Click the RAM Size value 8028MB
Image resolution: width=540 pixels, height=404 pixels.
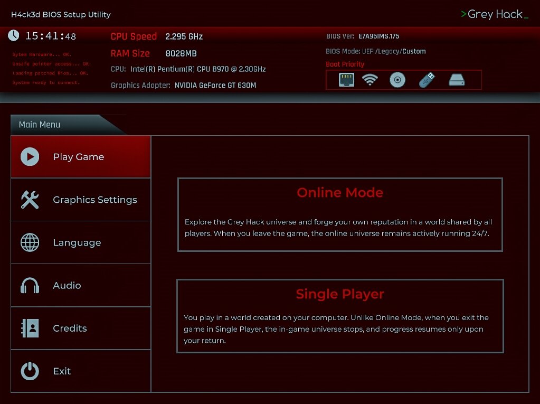tap(181, 53)
